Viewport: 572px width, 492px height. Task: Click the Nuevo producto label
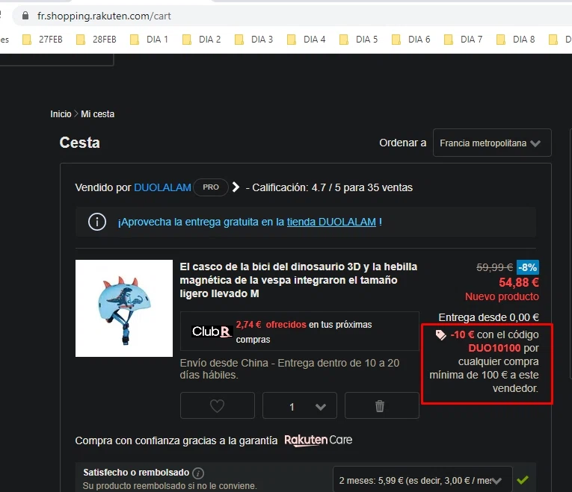click(x=502, y=296)
